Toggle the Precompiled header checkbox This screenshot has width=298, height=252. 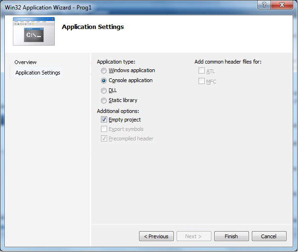tap(104, 139)
